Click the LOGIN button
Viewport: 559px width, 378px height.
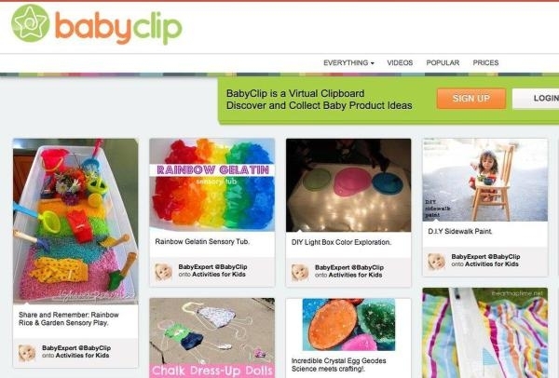tap(536, 99)
